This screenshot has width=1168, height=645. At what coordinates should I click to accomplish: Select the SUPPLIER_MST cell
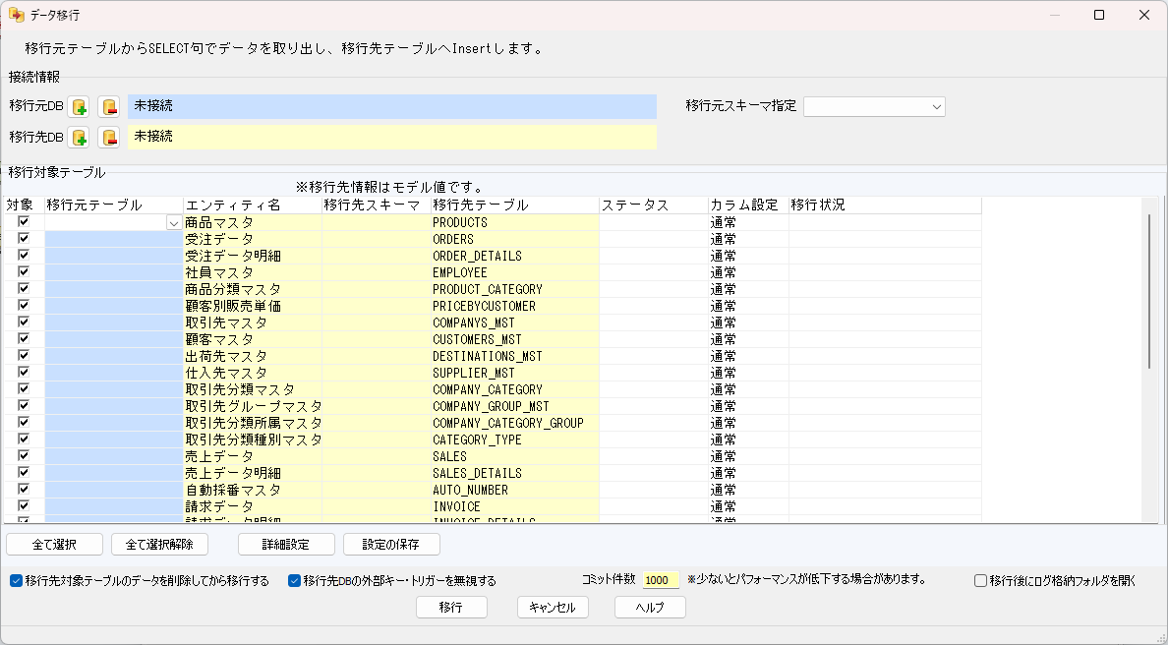[x=515, y=374]
